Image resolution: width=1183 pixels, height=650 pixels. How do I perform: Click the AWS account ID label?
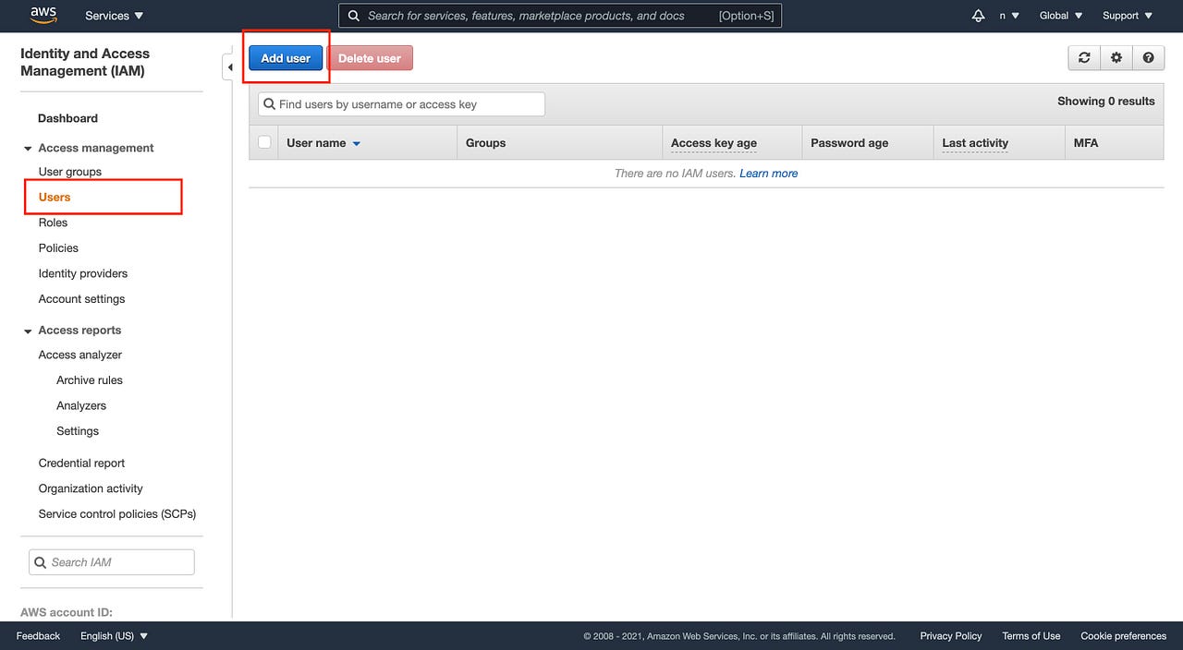67,612
